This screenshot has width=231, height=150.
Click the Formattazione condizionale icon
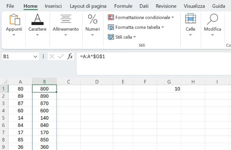111,17
